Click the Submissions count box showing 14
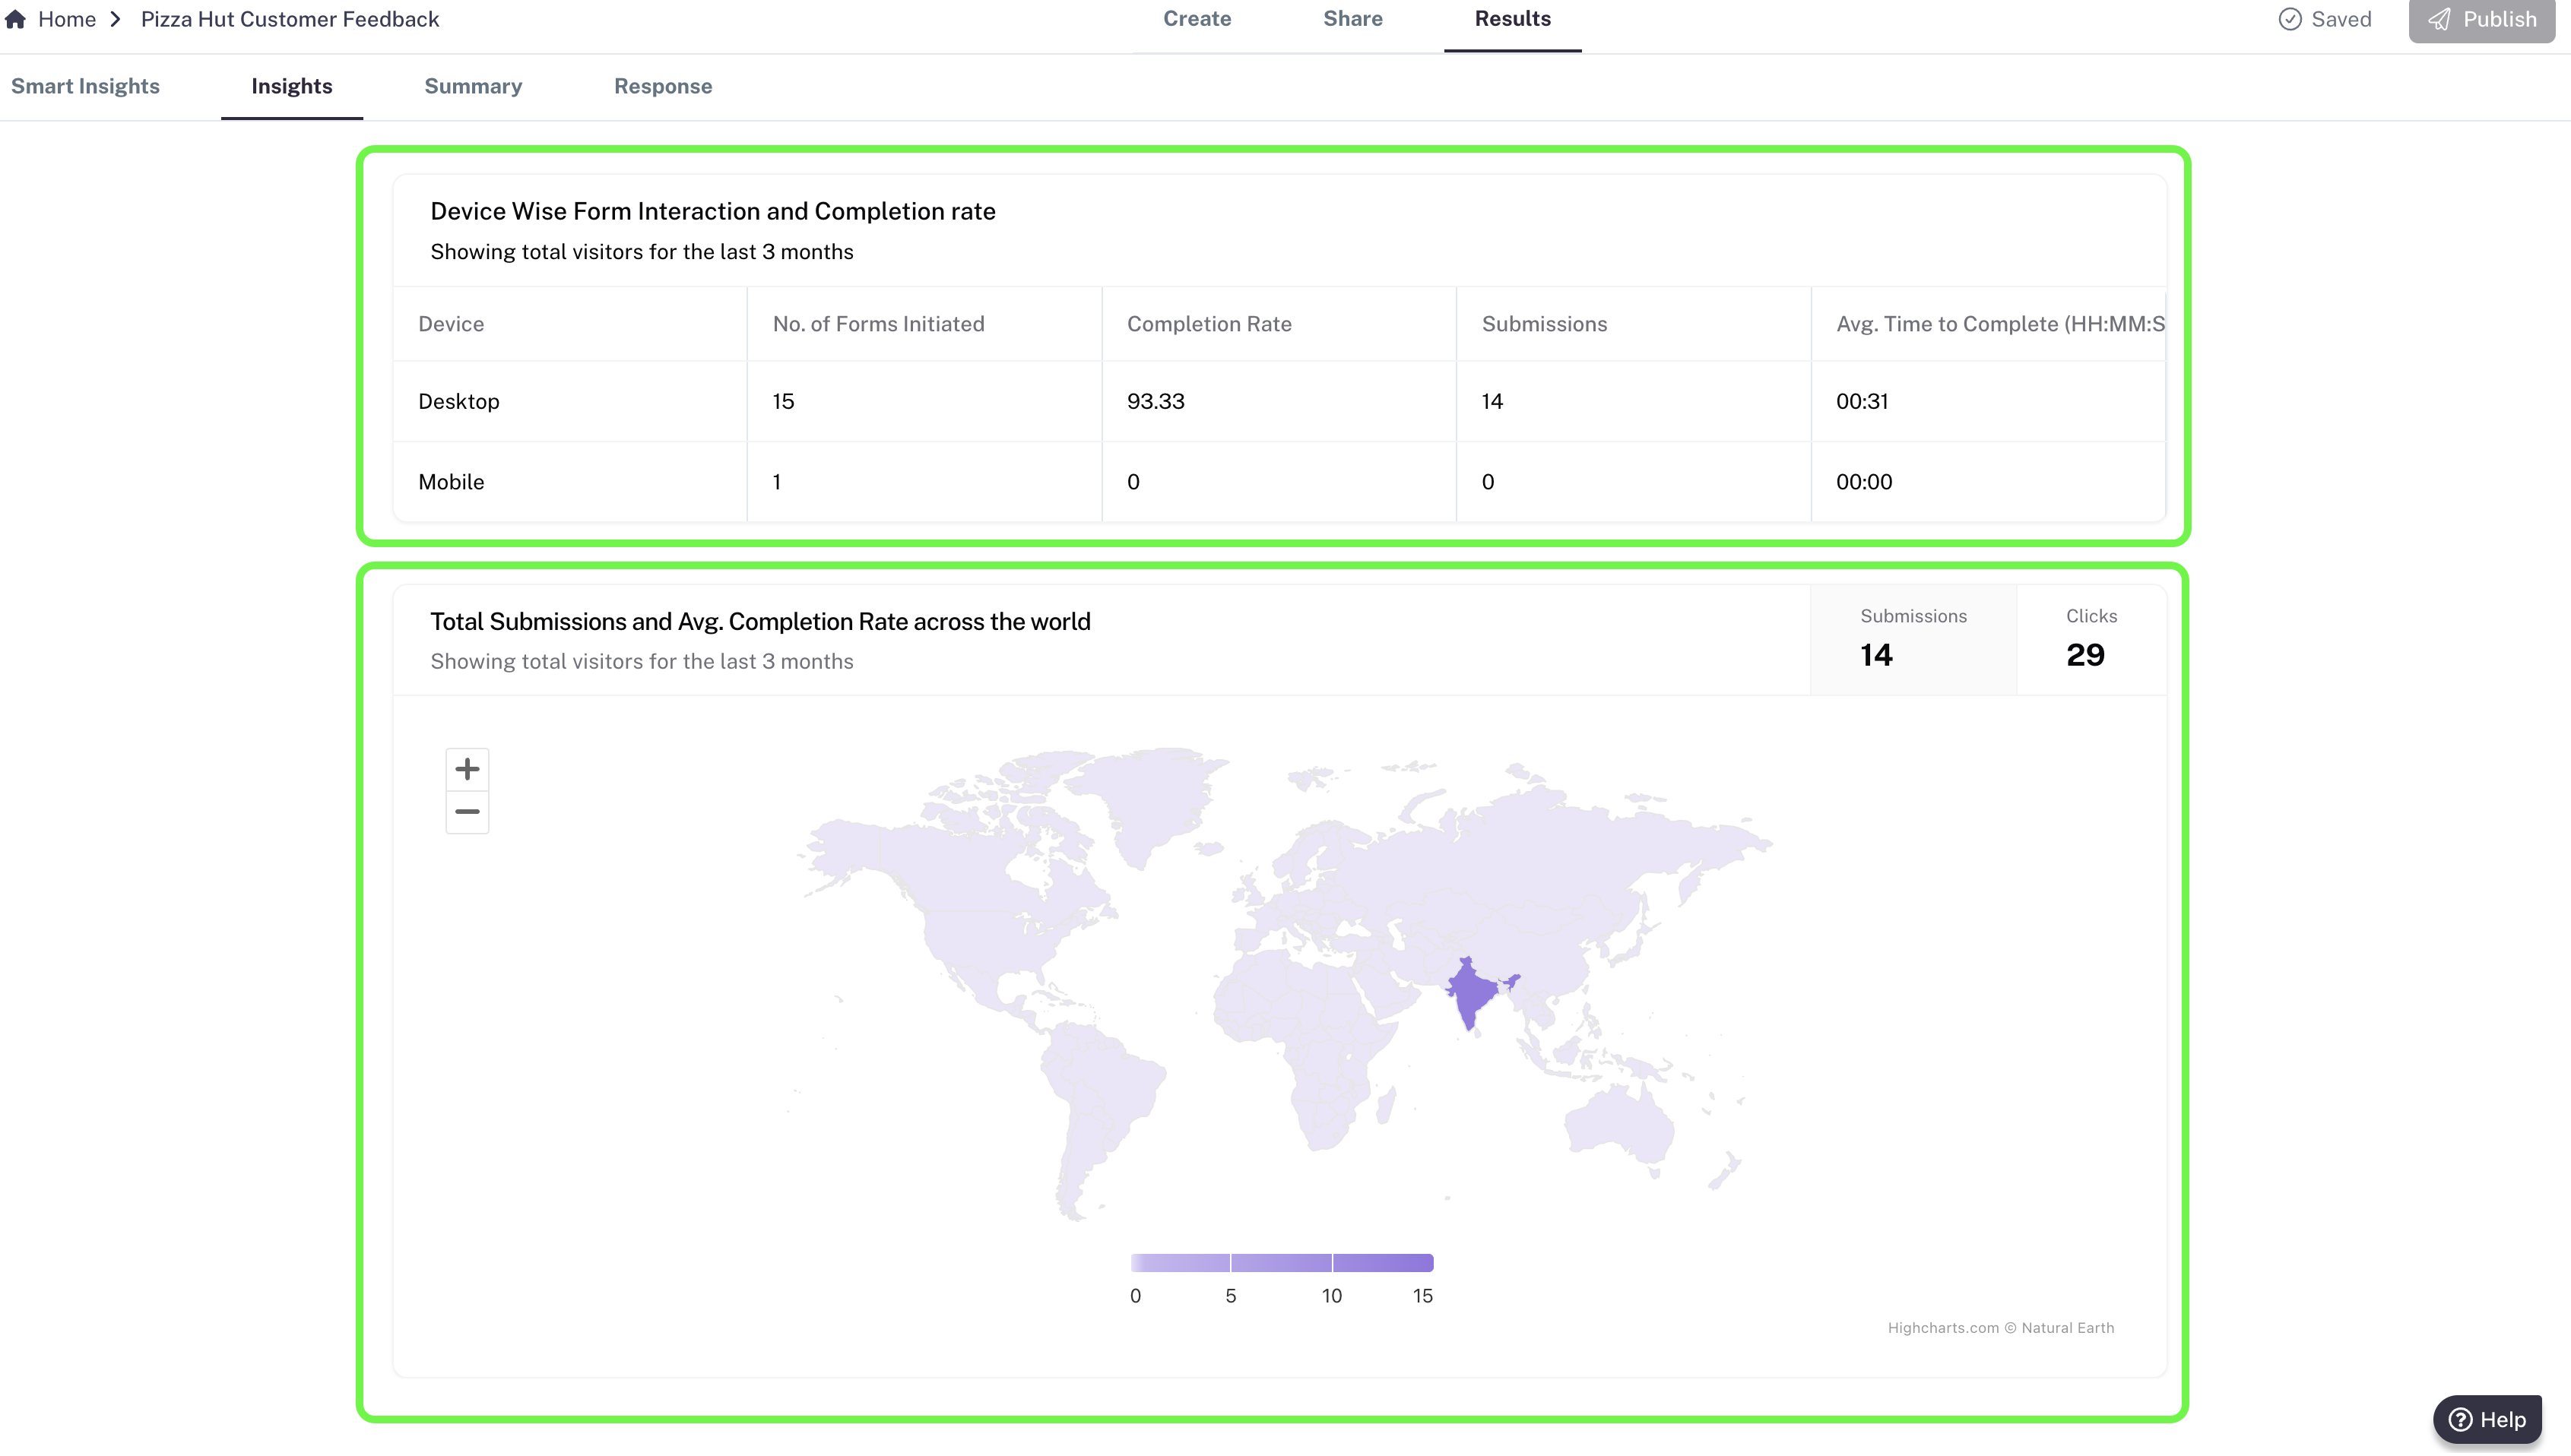This screenshot has height=1456, width=2571. pos(1912,639)
